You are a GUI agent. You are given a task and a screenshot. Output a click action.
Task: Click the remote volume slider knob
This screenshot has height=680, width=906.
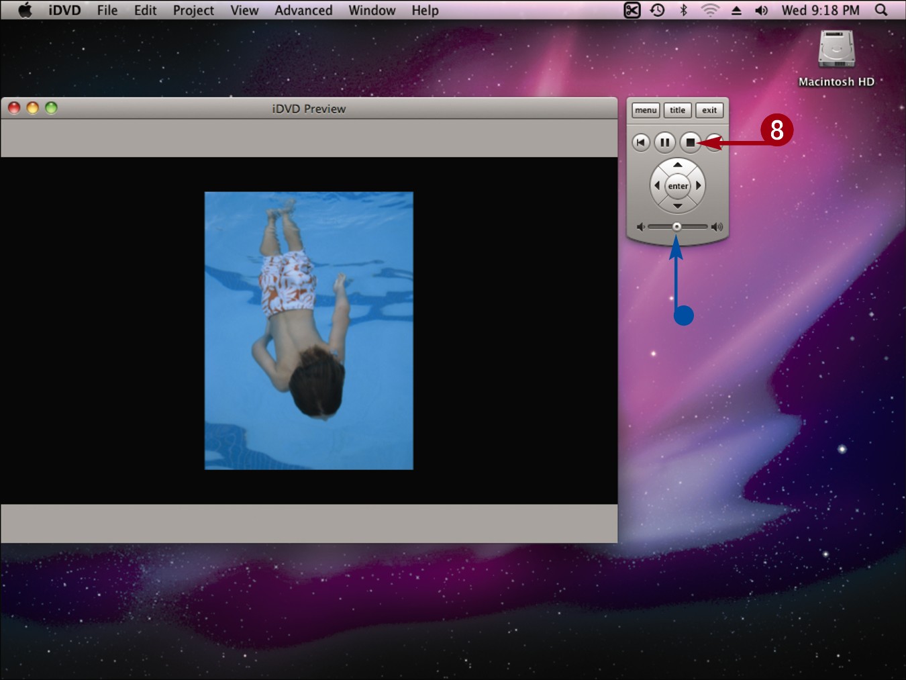[x=676, y=227]
